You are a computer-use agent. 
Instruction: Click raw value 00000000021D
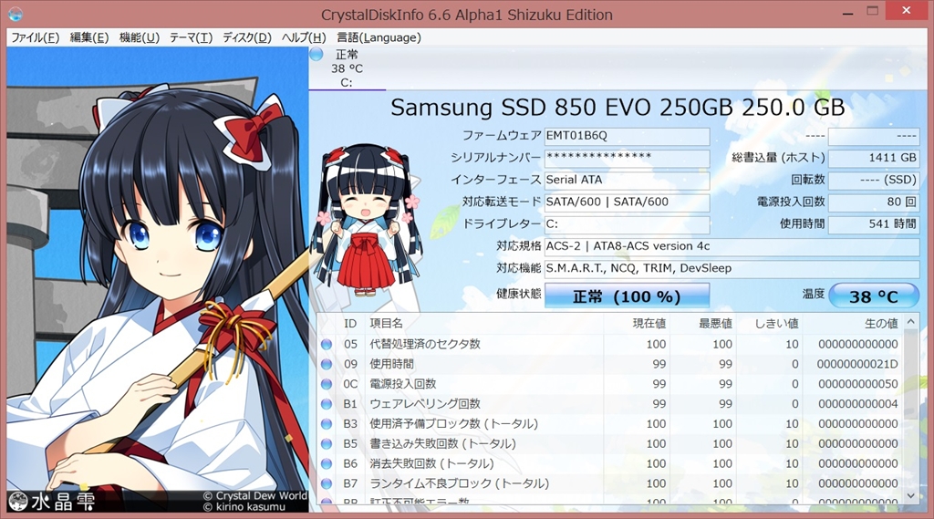click(x=857, y=364)
